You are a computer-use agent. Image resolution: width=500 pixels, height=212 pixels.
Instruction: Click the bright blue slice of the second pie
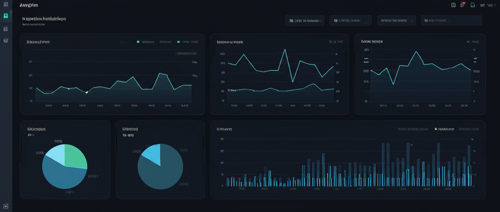coord(152,155)
